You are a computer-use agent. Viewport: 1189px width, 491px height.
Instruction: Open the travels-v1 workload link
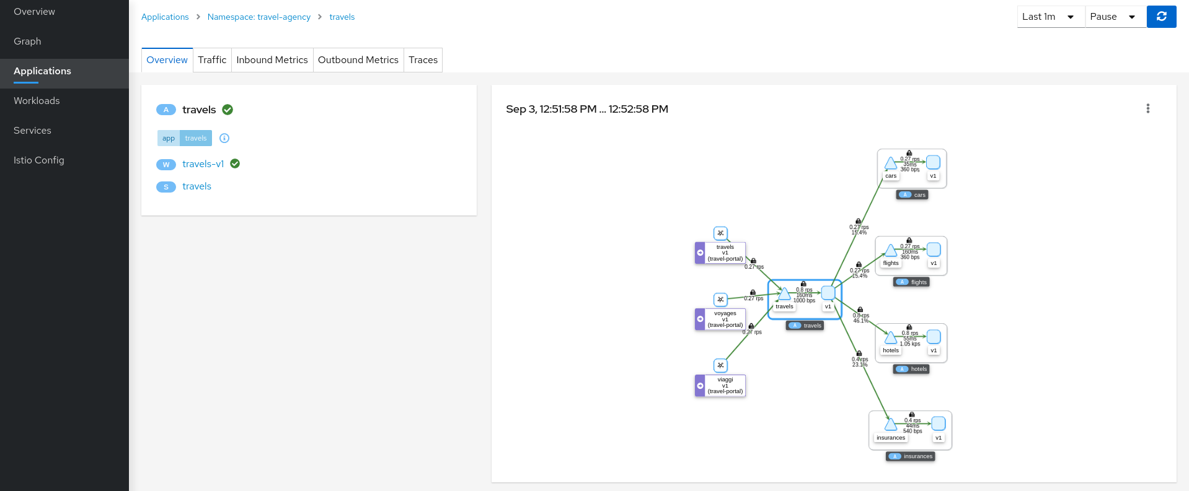click(x=203, y=164)
